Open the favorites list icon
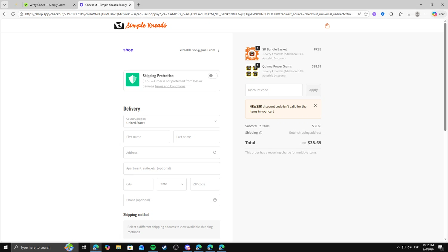 click(x=401, y=14)
